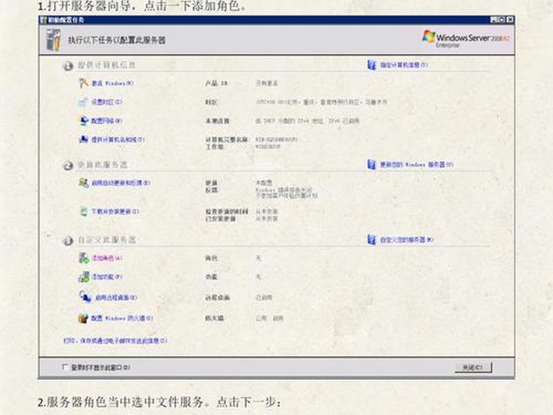Click the Activate Windows key icon

pos(83,83)
